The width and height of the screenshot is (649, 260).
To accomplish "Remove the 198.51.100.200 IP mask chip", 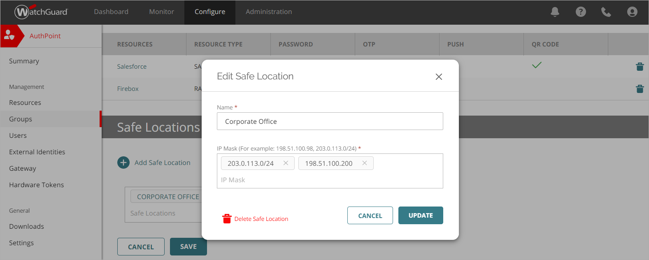I will pyautogui.click(x=365, y=163).
